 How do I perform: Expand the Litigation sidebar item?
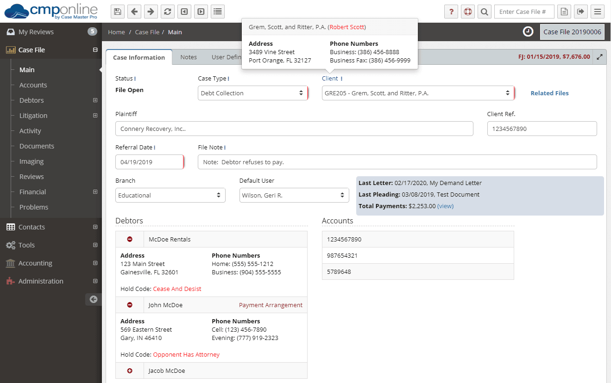point(95,116)
